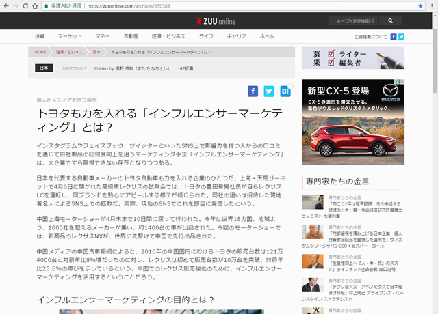Click the HOME breadcrumb link
The image size is (438, 314).
pyautogui.click(x=40, y=52)
